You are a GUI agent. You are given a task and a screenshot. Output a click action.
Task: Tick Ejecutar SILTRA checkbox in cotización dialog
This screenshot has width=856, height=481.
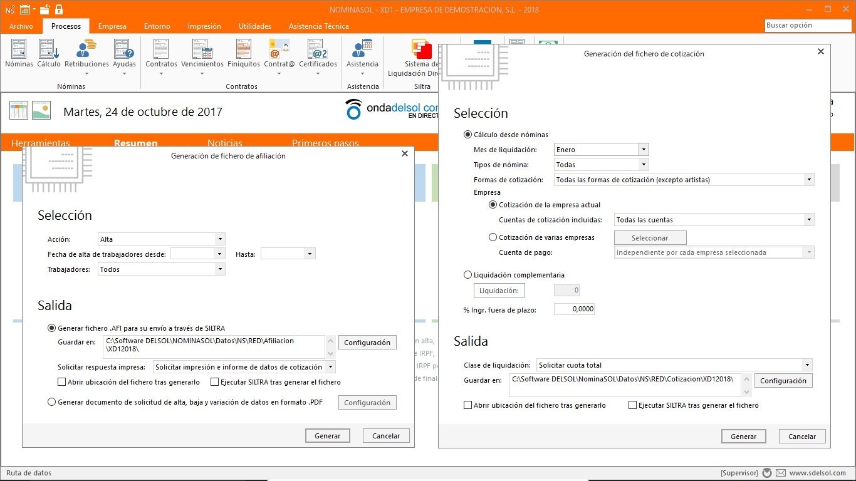click(632, 405)
